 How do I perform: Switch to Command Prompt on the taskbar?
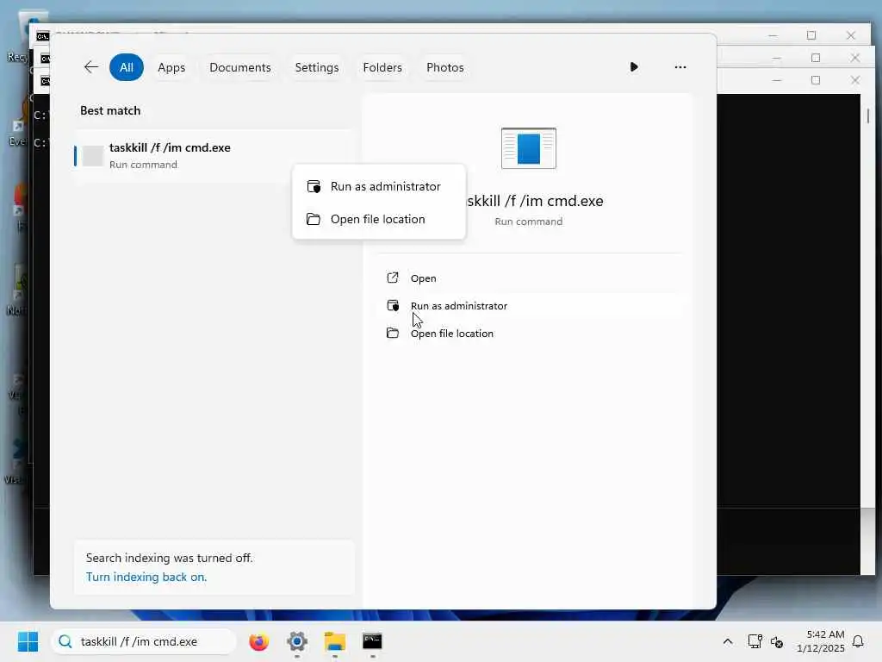click(372, 641)
